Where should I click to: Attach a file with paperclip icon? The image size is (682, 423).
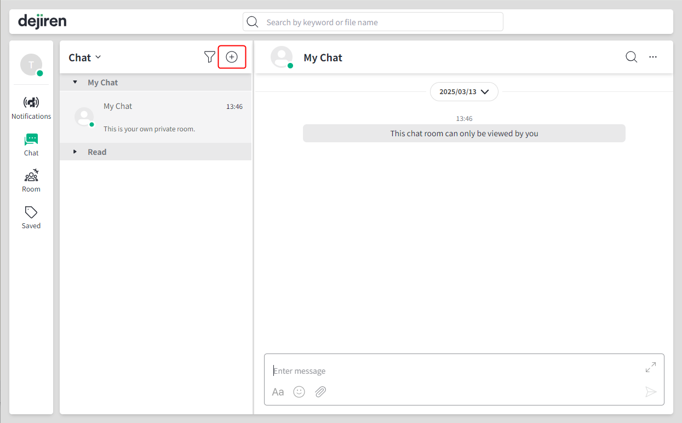tap(320, 392)
